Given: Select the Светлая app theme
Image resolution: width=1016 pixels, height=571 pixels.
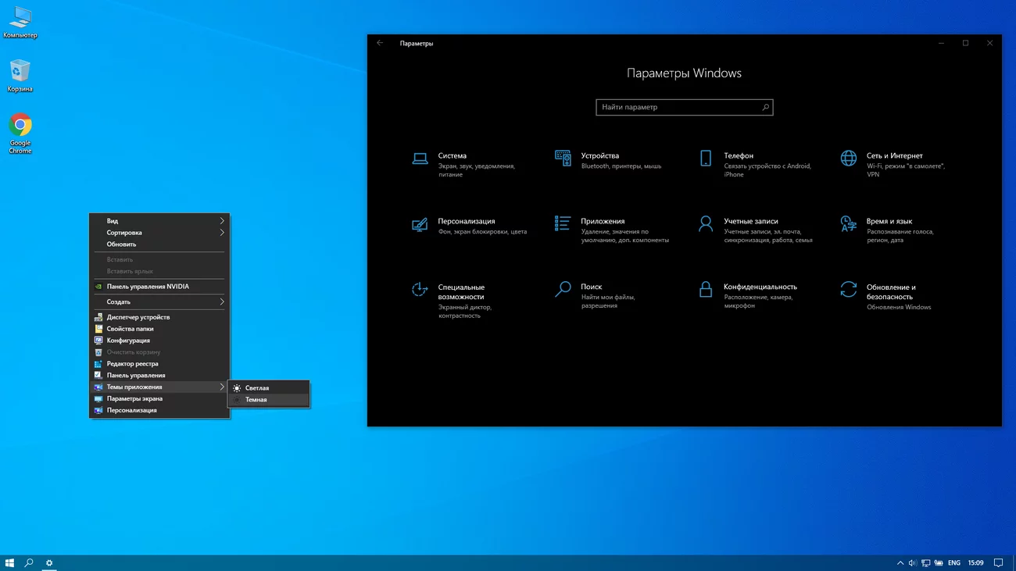Looking at the screenshot, I should point(269,388).
